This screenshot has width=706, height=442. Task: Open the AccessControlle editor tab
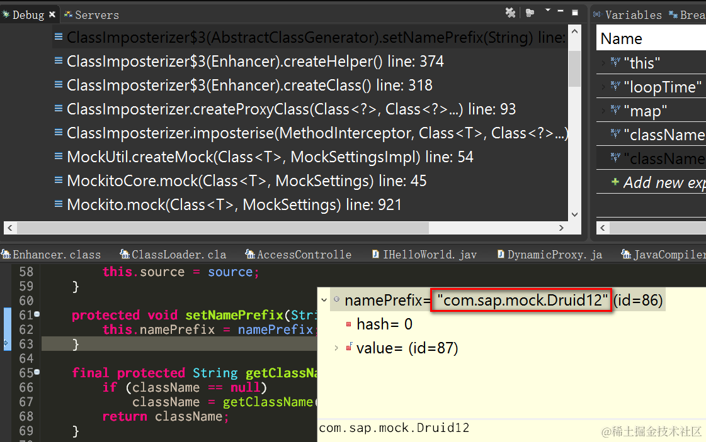pyautogui.click(x=299, y=255)
